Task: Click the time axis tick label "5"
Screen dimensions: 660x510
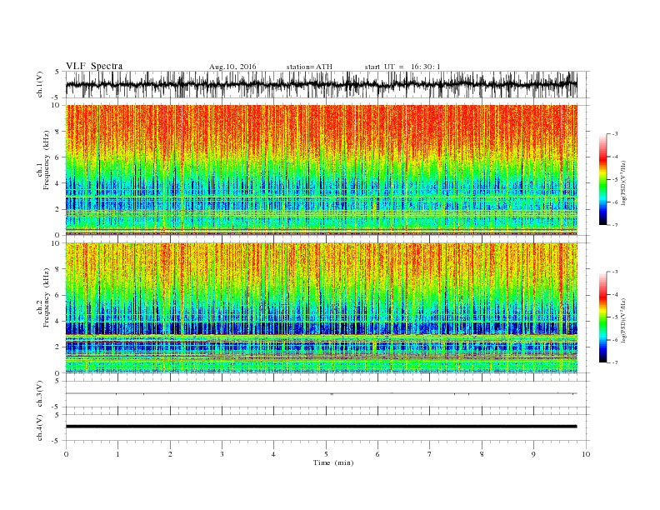Action: 326,454
